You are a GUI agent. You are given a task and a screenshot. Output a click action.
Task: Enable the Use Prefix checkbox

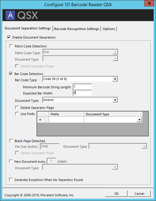[17, 114]
